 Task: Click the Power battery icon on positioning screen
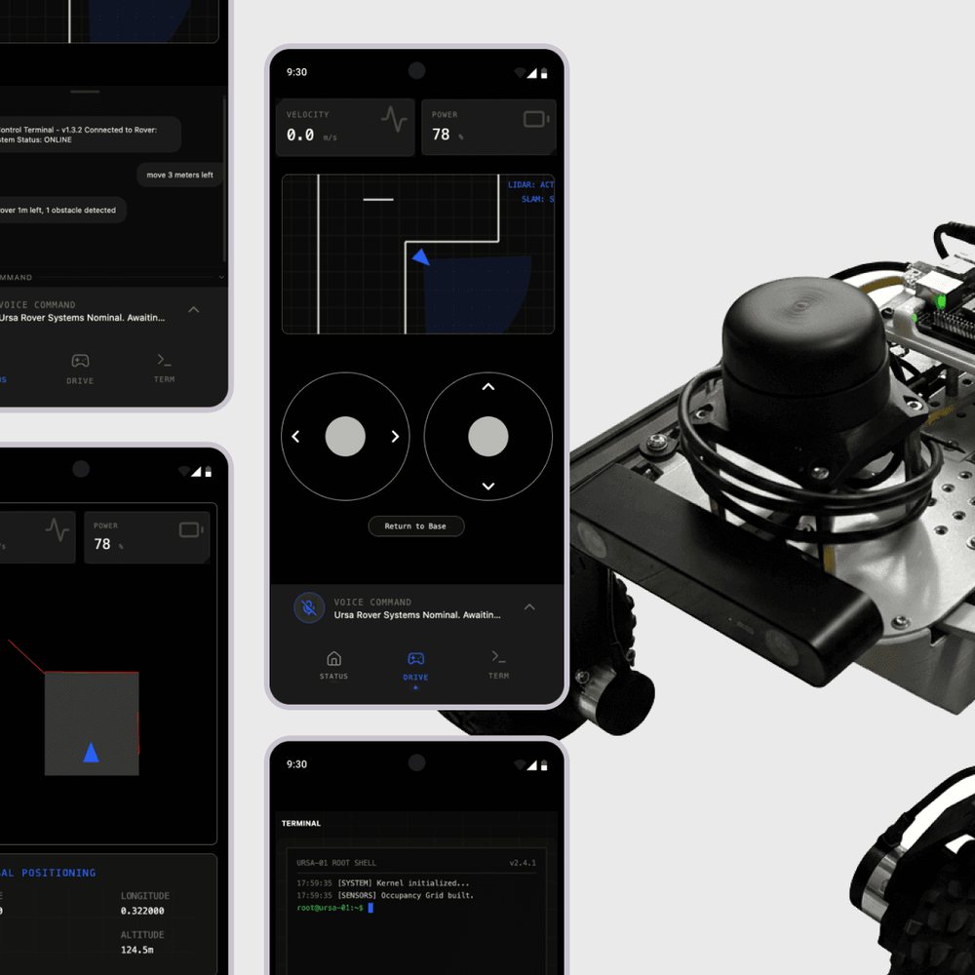(191, 529)
